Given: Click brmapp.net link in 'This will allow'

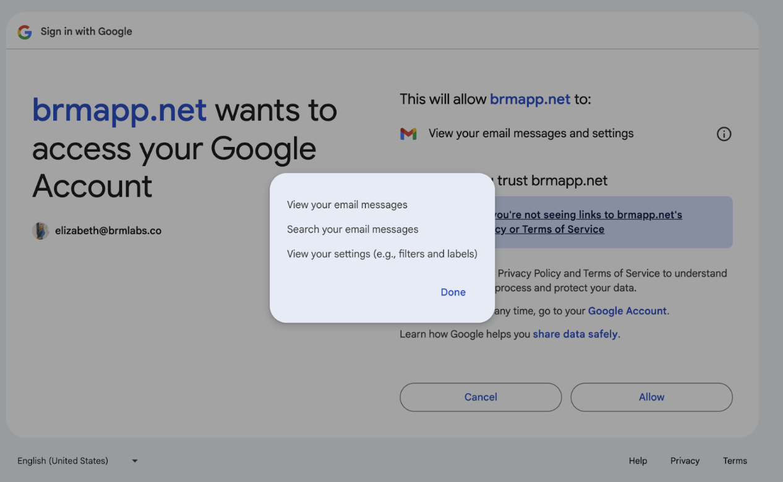Looking at the screenshot, I should pyautogui.click(x=530, y=99).
